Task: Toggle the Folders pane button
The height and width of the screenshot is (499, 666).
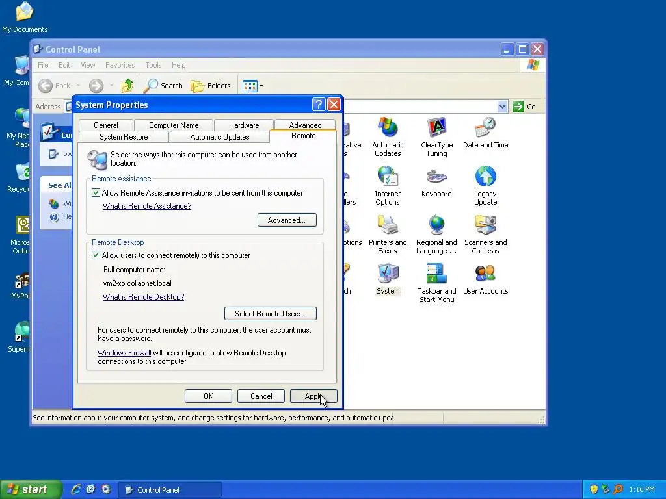Action: coord(211,86)
